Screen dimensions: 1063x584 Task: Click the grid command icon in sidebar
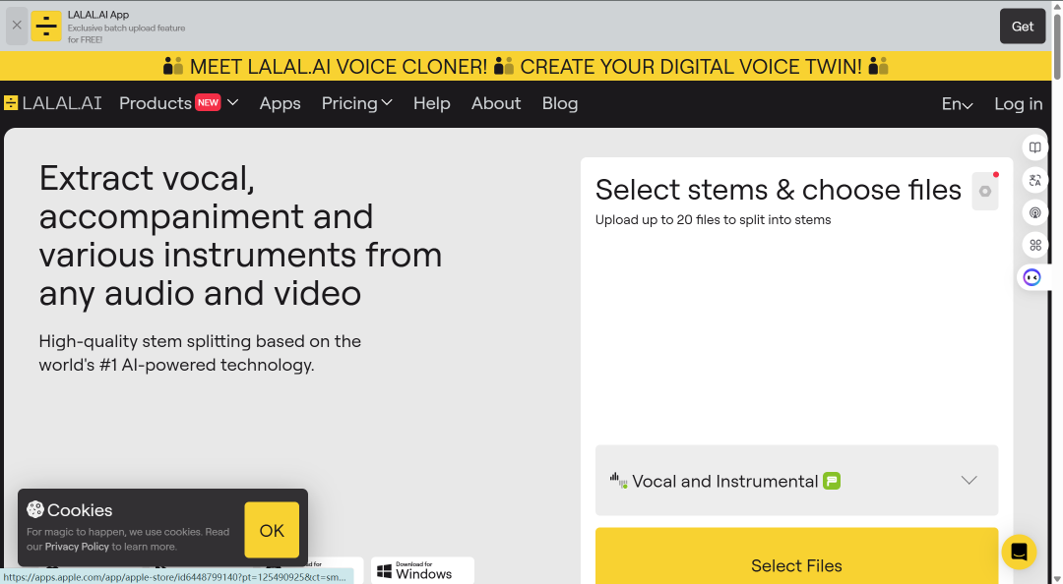point(1035,245)
